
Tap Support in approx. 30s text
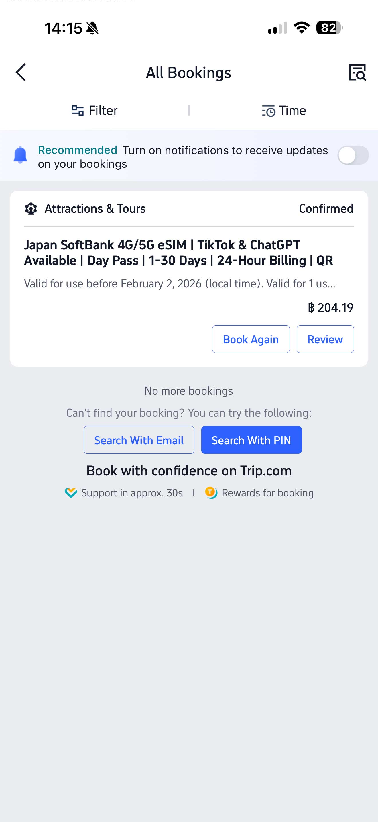[x=132, y=493]
